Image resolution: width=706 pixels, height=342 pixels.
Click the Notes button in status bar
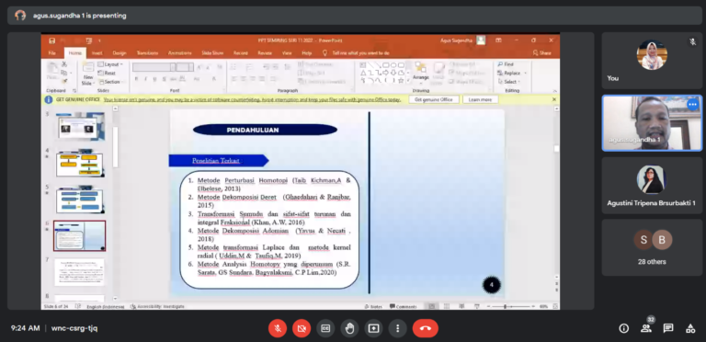point(373,306)
